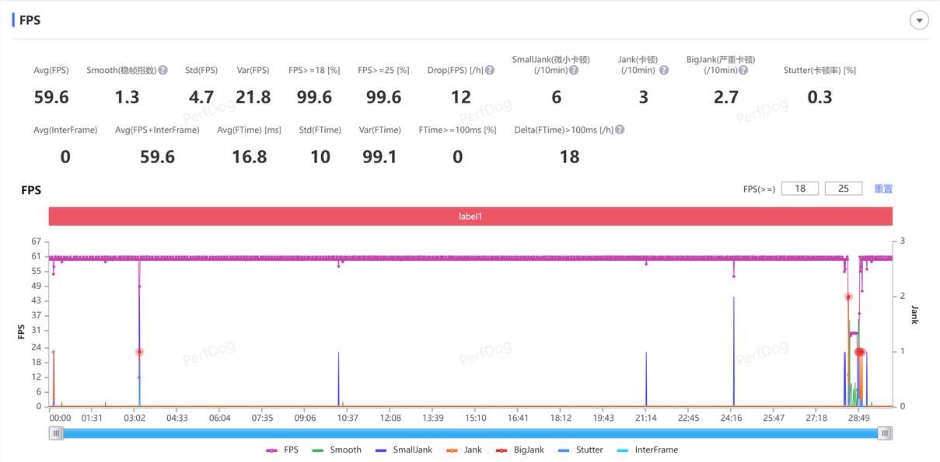The height and width of the screenshot is (462, 940).
Task: Click help icon for BigJank (/10min)
Action: coord(743,70)
